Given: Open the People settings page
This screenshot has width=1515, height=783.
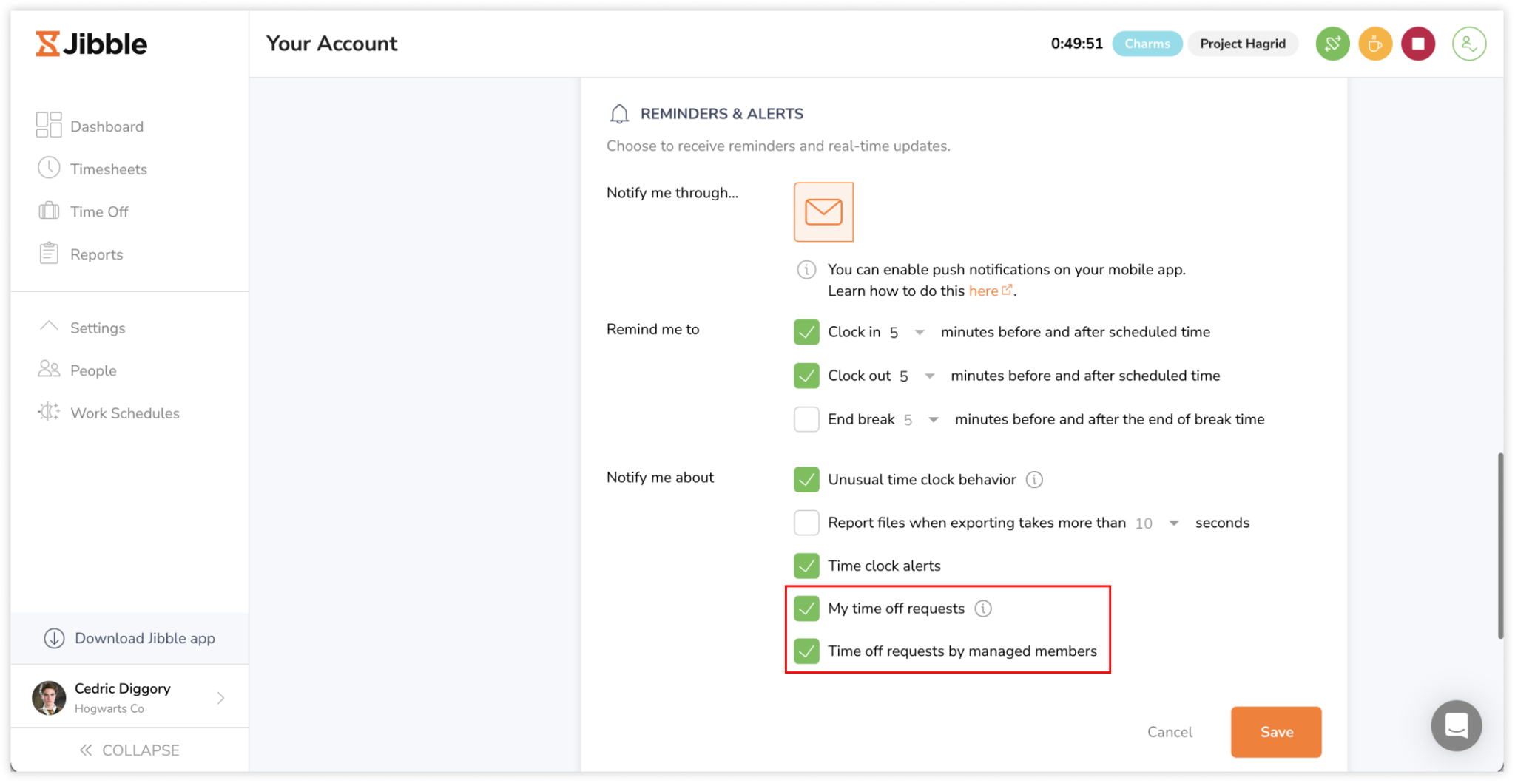Looking at the screenshot, I should pyautogui.click(x=93, y=370).
